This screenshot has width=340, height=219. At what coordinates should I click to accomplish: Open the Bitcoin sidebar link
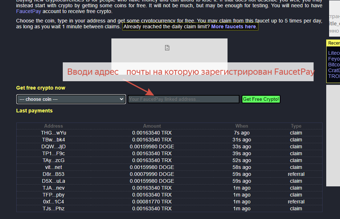point(334,65)
